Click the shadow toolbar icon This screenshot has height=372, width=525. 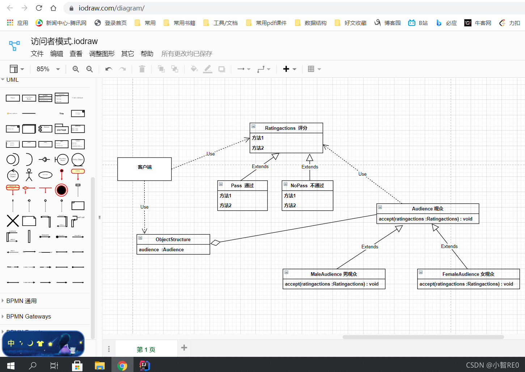tap(221, 69)
